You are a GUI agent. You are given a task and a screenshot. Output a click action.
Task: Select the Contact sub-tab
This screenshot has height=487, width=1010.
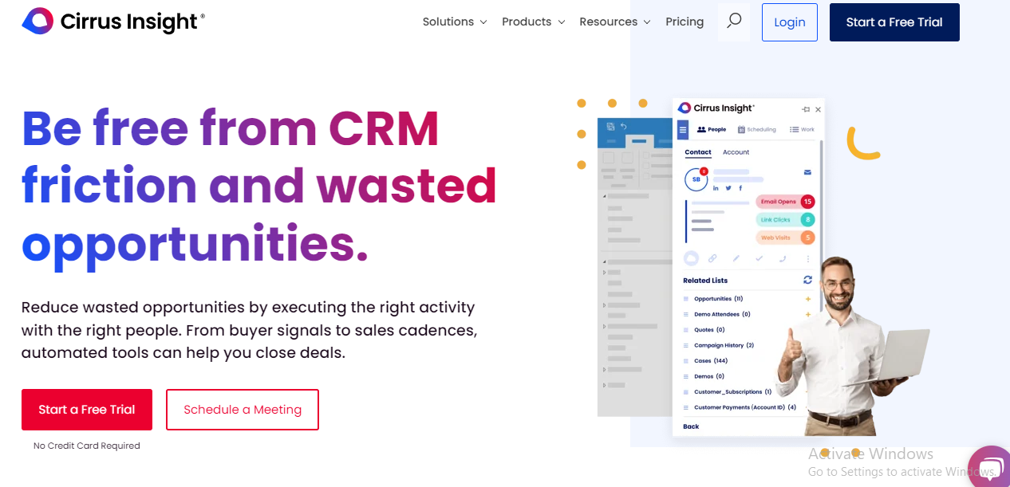[x=698, y=152]
